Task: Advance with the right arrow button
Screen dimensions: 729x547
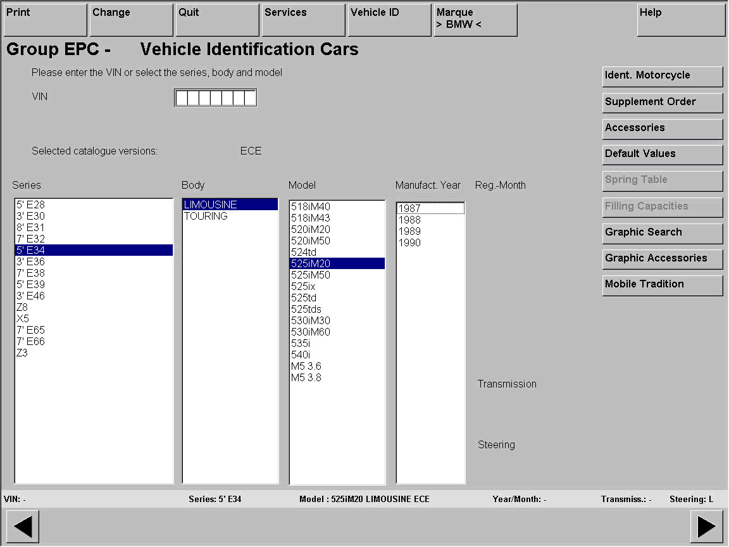Action: tap(706, 526)
